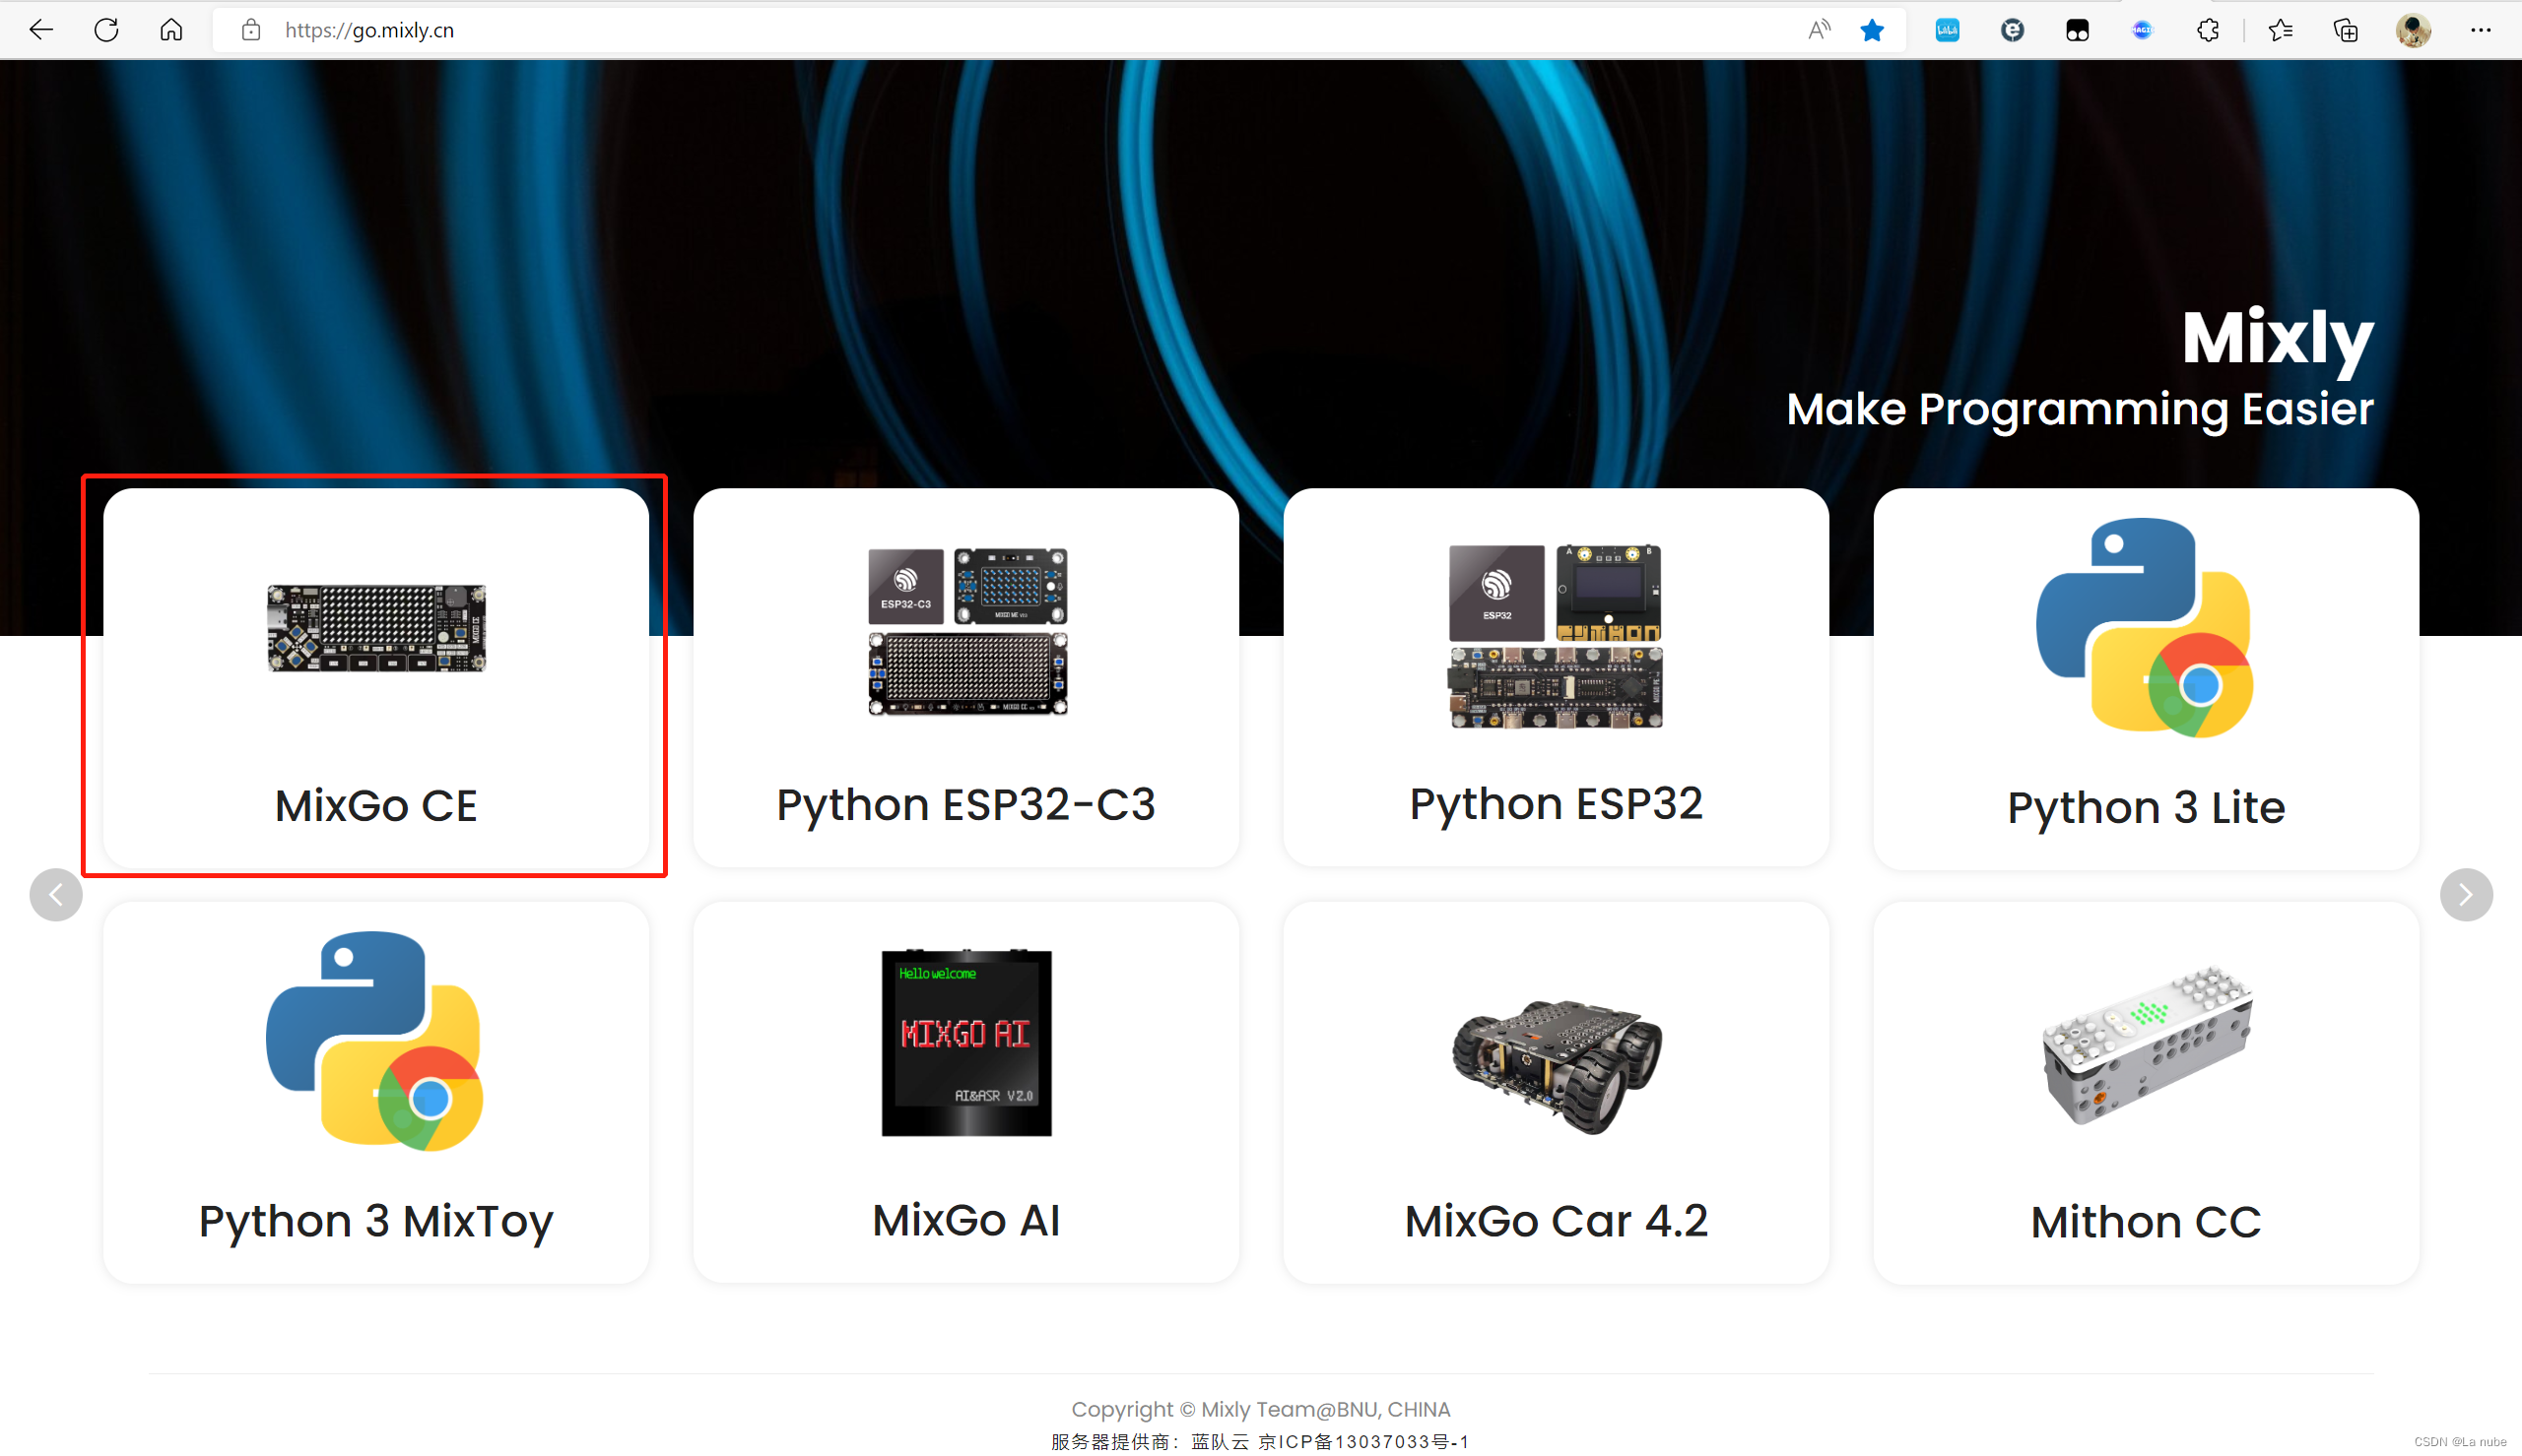Open the Bilibili extension
The width and height of the screenshot is (2522, 1456).
click(1947, 29)
